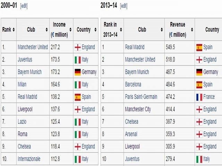Sort 2000–01 table by Country arrows

[95, 30]
